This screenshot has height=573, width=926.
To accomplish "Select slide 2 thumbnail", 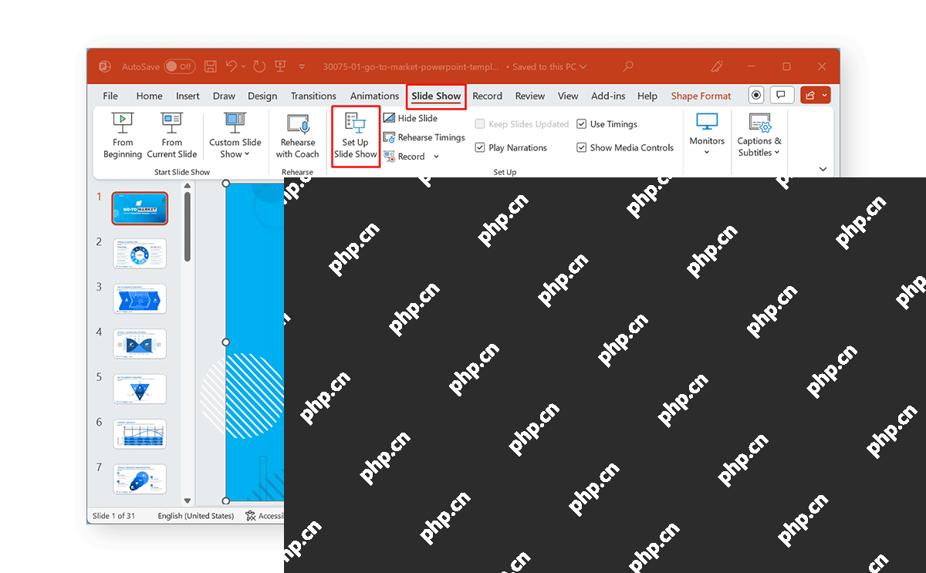I will pos(140,254).
